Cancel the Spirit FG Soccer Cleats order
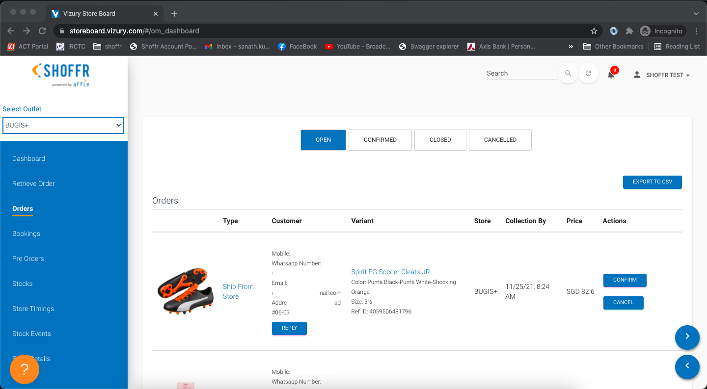 pyautogui.click(x=624, y=303)
